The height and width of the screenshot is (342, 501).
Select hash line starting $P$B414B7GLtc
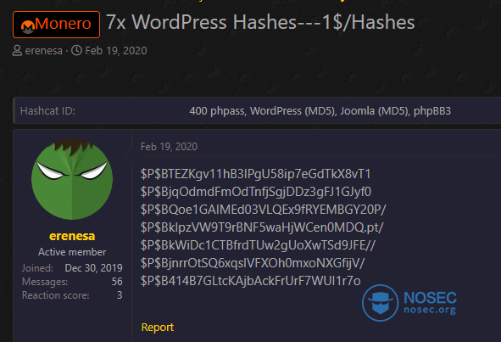pos(251,281)
